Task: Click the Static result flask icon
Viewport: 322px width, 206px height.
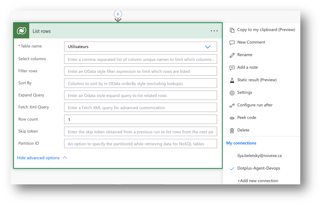Action: pyautogui.click(x=232, y=80)
